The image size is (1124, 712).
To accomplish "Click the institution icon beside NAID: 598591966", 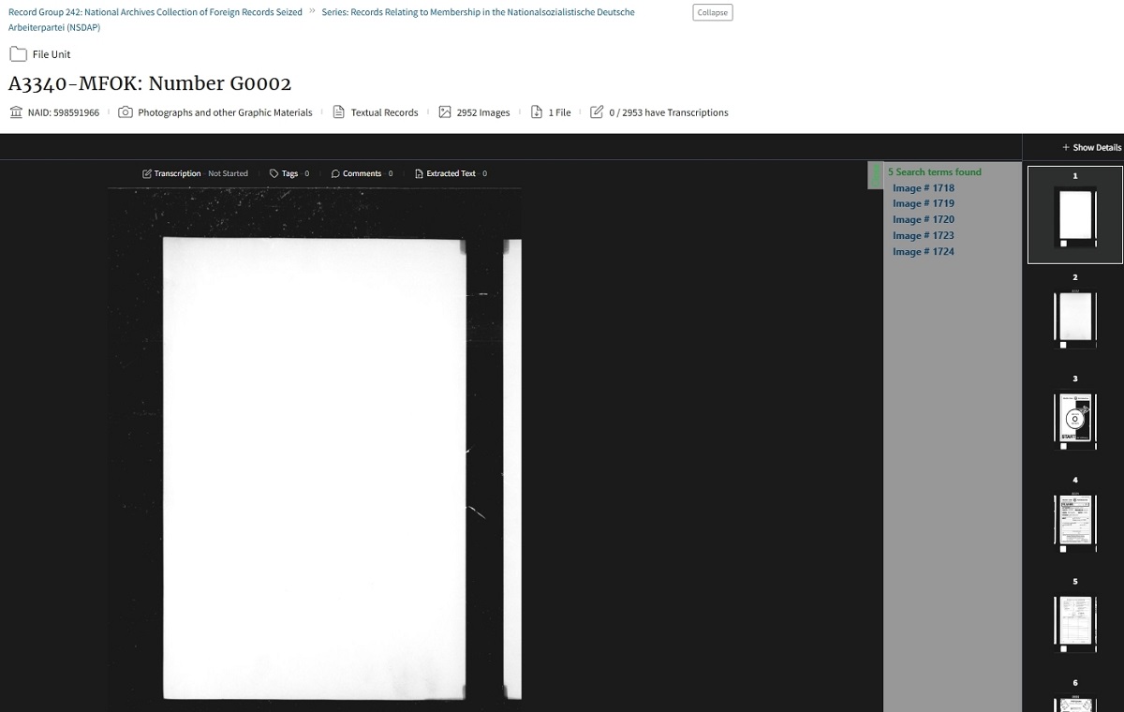I will (14, 112).
